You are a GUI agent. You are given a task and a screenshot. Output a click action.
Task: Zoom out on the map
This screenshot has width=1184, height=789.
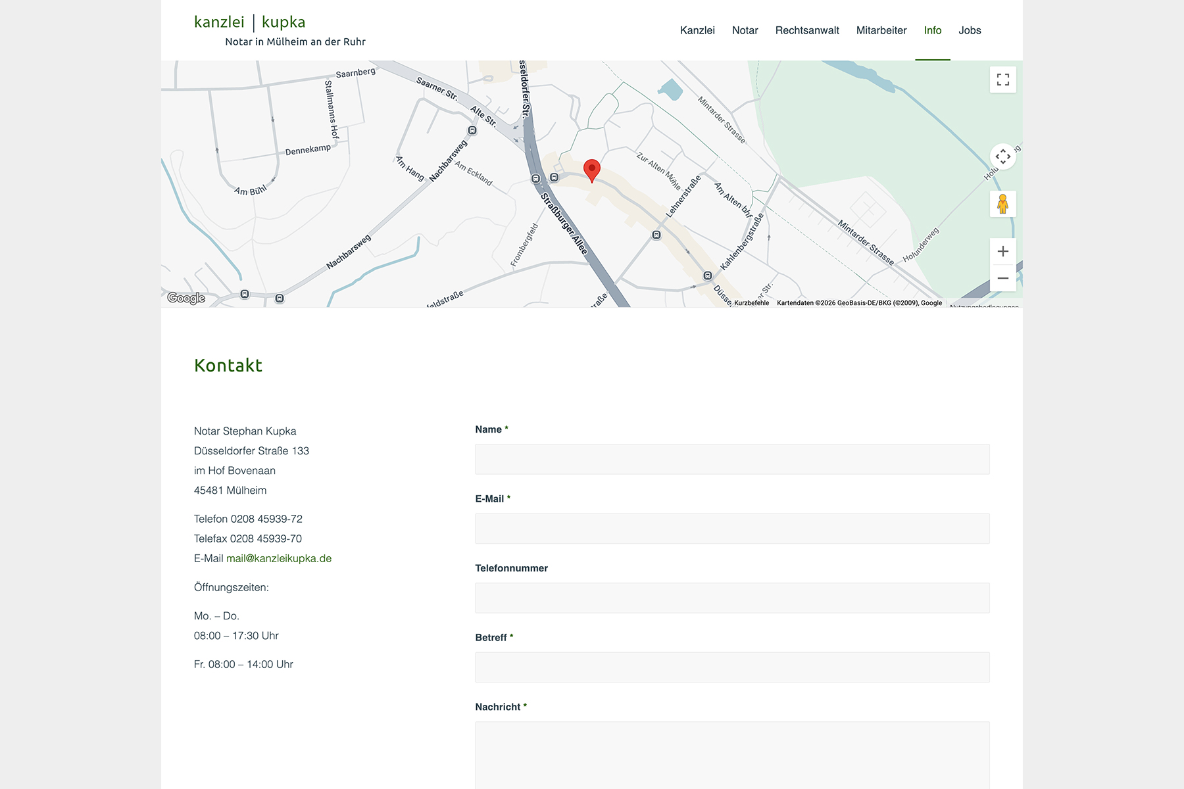pyautogui.click(x=1002, y=278)
